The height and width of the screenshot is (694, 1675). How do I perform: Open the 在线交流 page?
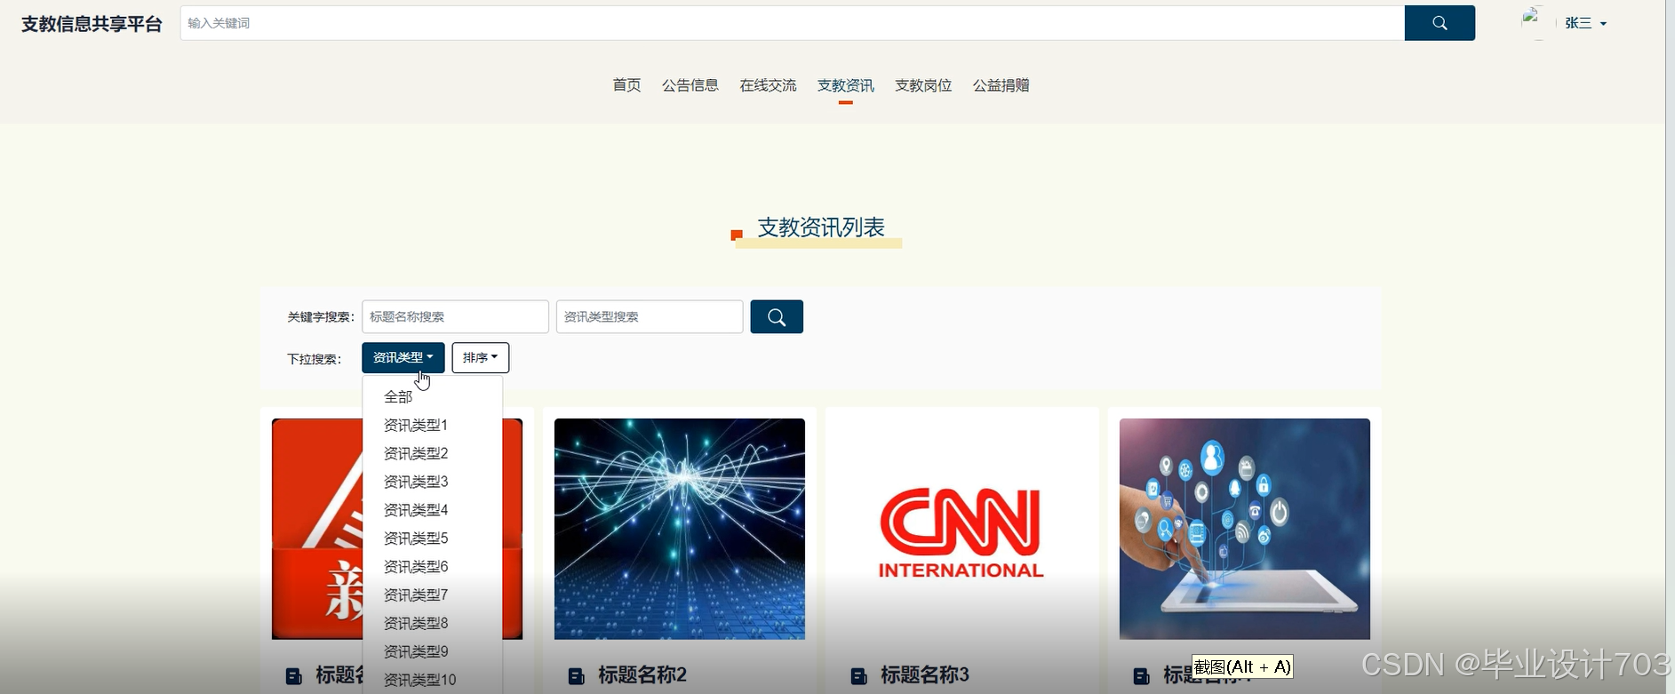[x=768, y=85]
